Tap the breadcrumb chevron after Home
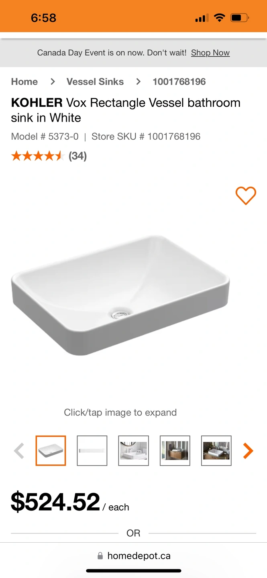Screen dimensions: 267x578 (x=53, y=81)
